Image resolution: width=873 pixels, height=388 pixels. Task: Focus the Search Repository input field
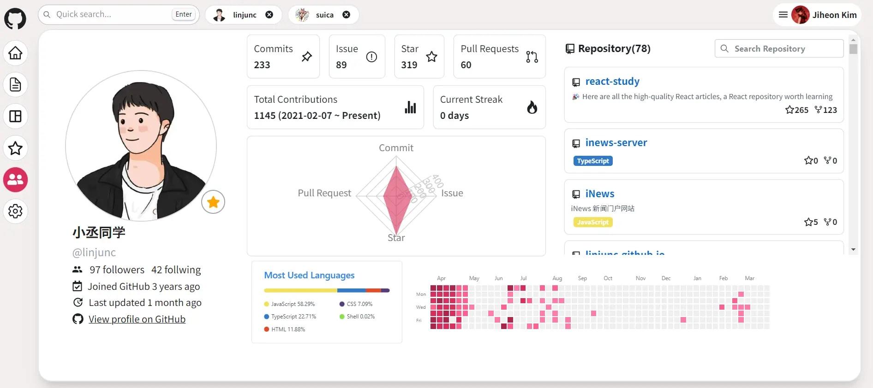[x=779, y=48]
